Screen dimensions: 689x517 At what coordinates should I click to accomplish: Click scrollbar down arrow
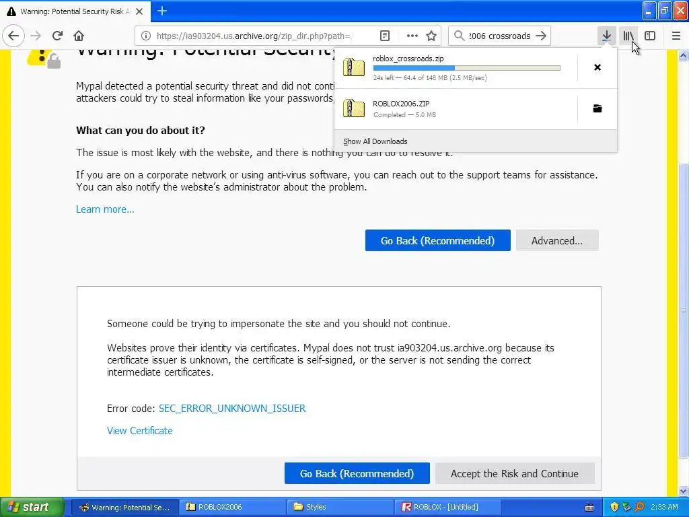684,491
